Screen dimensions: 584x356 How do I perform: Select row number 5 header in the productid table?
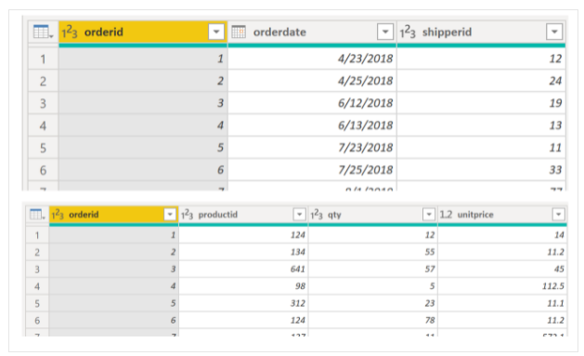(x=37, y=303)
